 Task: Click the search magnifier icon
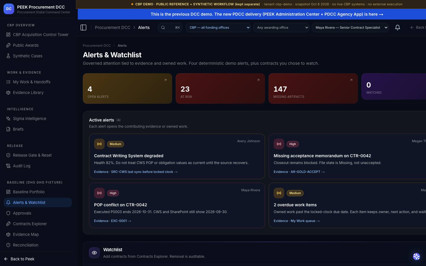coord(163,27)
